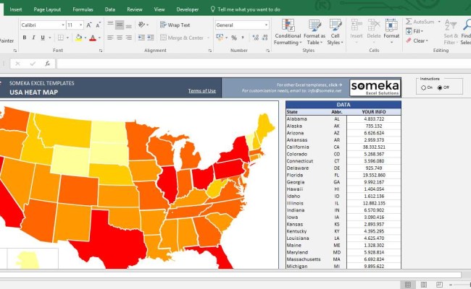Open the Clear dropdown

[x=417, y=40]
